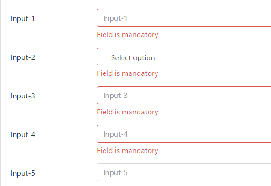Click the grey 'Input-3' placeholder text
Image resolution: width=271 pixels, height=186 pixels.
tap(115, 96)
